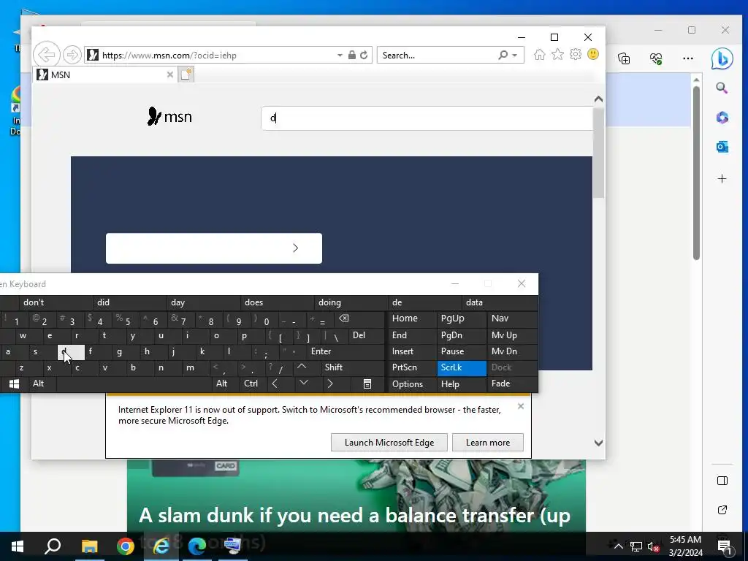Open a new tab in Internet Explorer
Screen dimensions: 748x561
coord(186,75)
